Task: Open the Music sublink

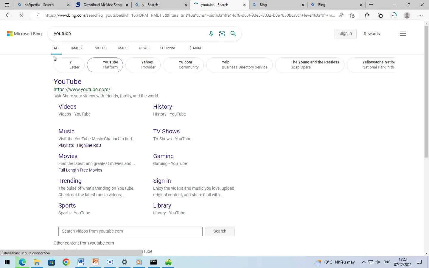Action: click(66, 131)
